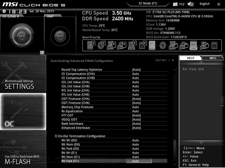Open the English language selector
Screen dimensions: 225x168
pos(204,4)
